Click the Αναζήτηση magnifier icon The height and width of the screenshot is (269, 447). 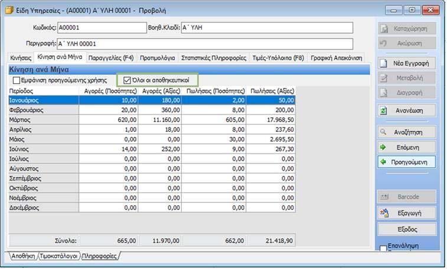[x=383, y=132]
